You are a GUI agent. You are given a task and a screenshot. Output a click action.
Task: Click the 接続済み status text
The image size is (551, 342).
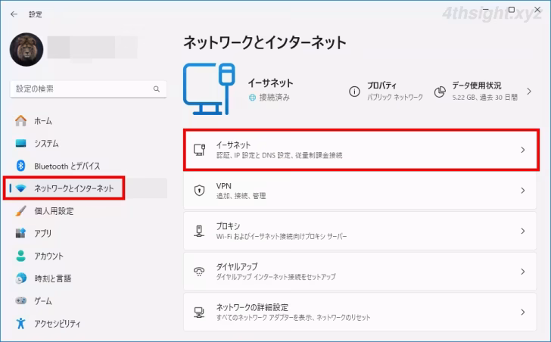(275, 98)
